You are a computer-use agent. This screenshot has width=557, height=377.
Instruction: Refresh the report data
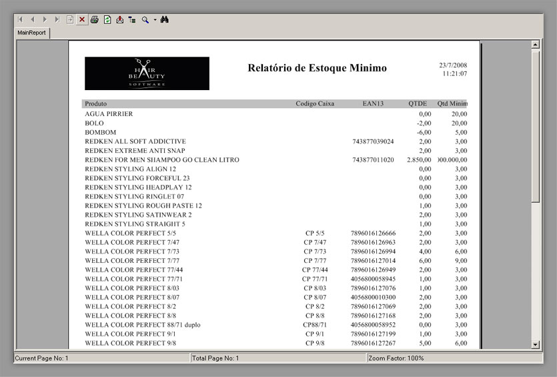107,19
